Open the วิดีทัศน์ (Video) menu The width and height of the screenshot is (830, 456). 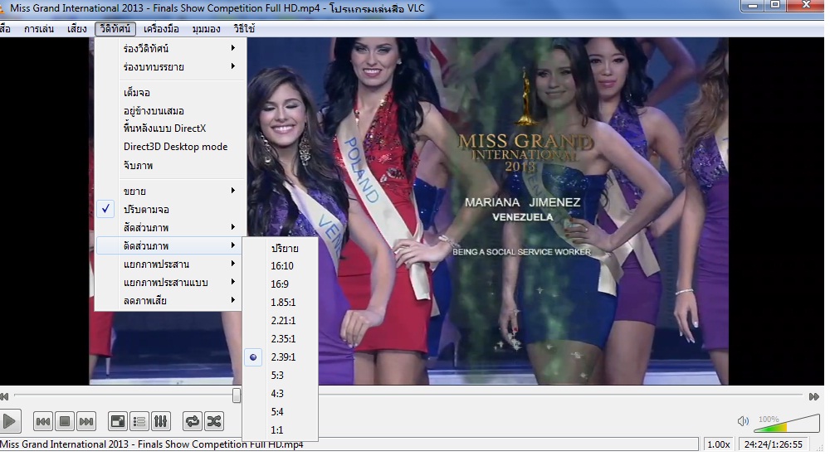pyautogui.click(x=115, y=28)
